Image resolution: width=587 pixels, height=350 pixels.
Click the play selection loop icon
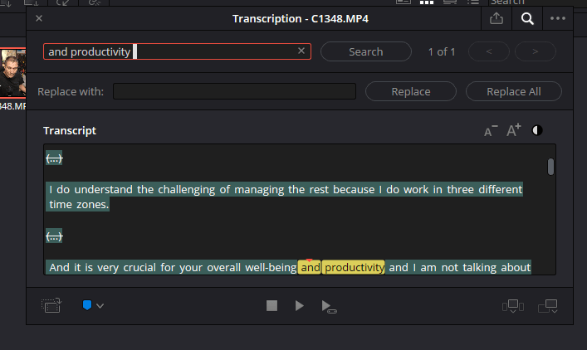329,307
